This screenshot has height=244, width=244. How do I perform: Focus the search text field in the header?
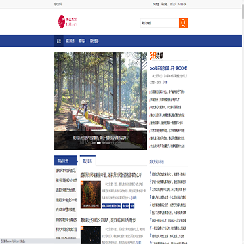160,23
